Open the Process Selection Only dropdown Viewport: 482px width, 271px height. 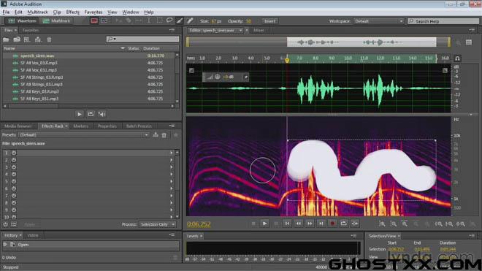point(158,224)
